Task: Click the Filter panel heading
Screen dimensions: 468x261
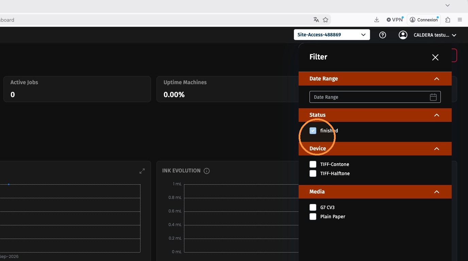Action: [x=318, y=57]
